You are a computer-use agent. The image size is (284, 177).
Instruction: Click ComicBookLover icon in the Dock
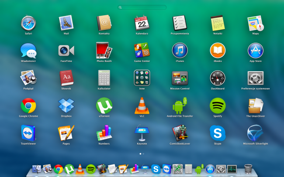(x=102, y=169)
